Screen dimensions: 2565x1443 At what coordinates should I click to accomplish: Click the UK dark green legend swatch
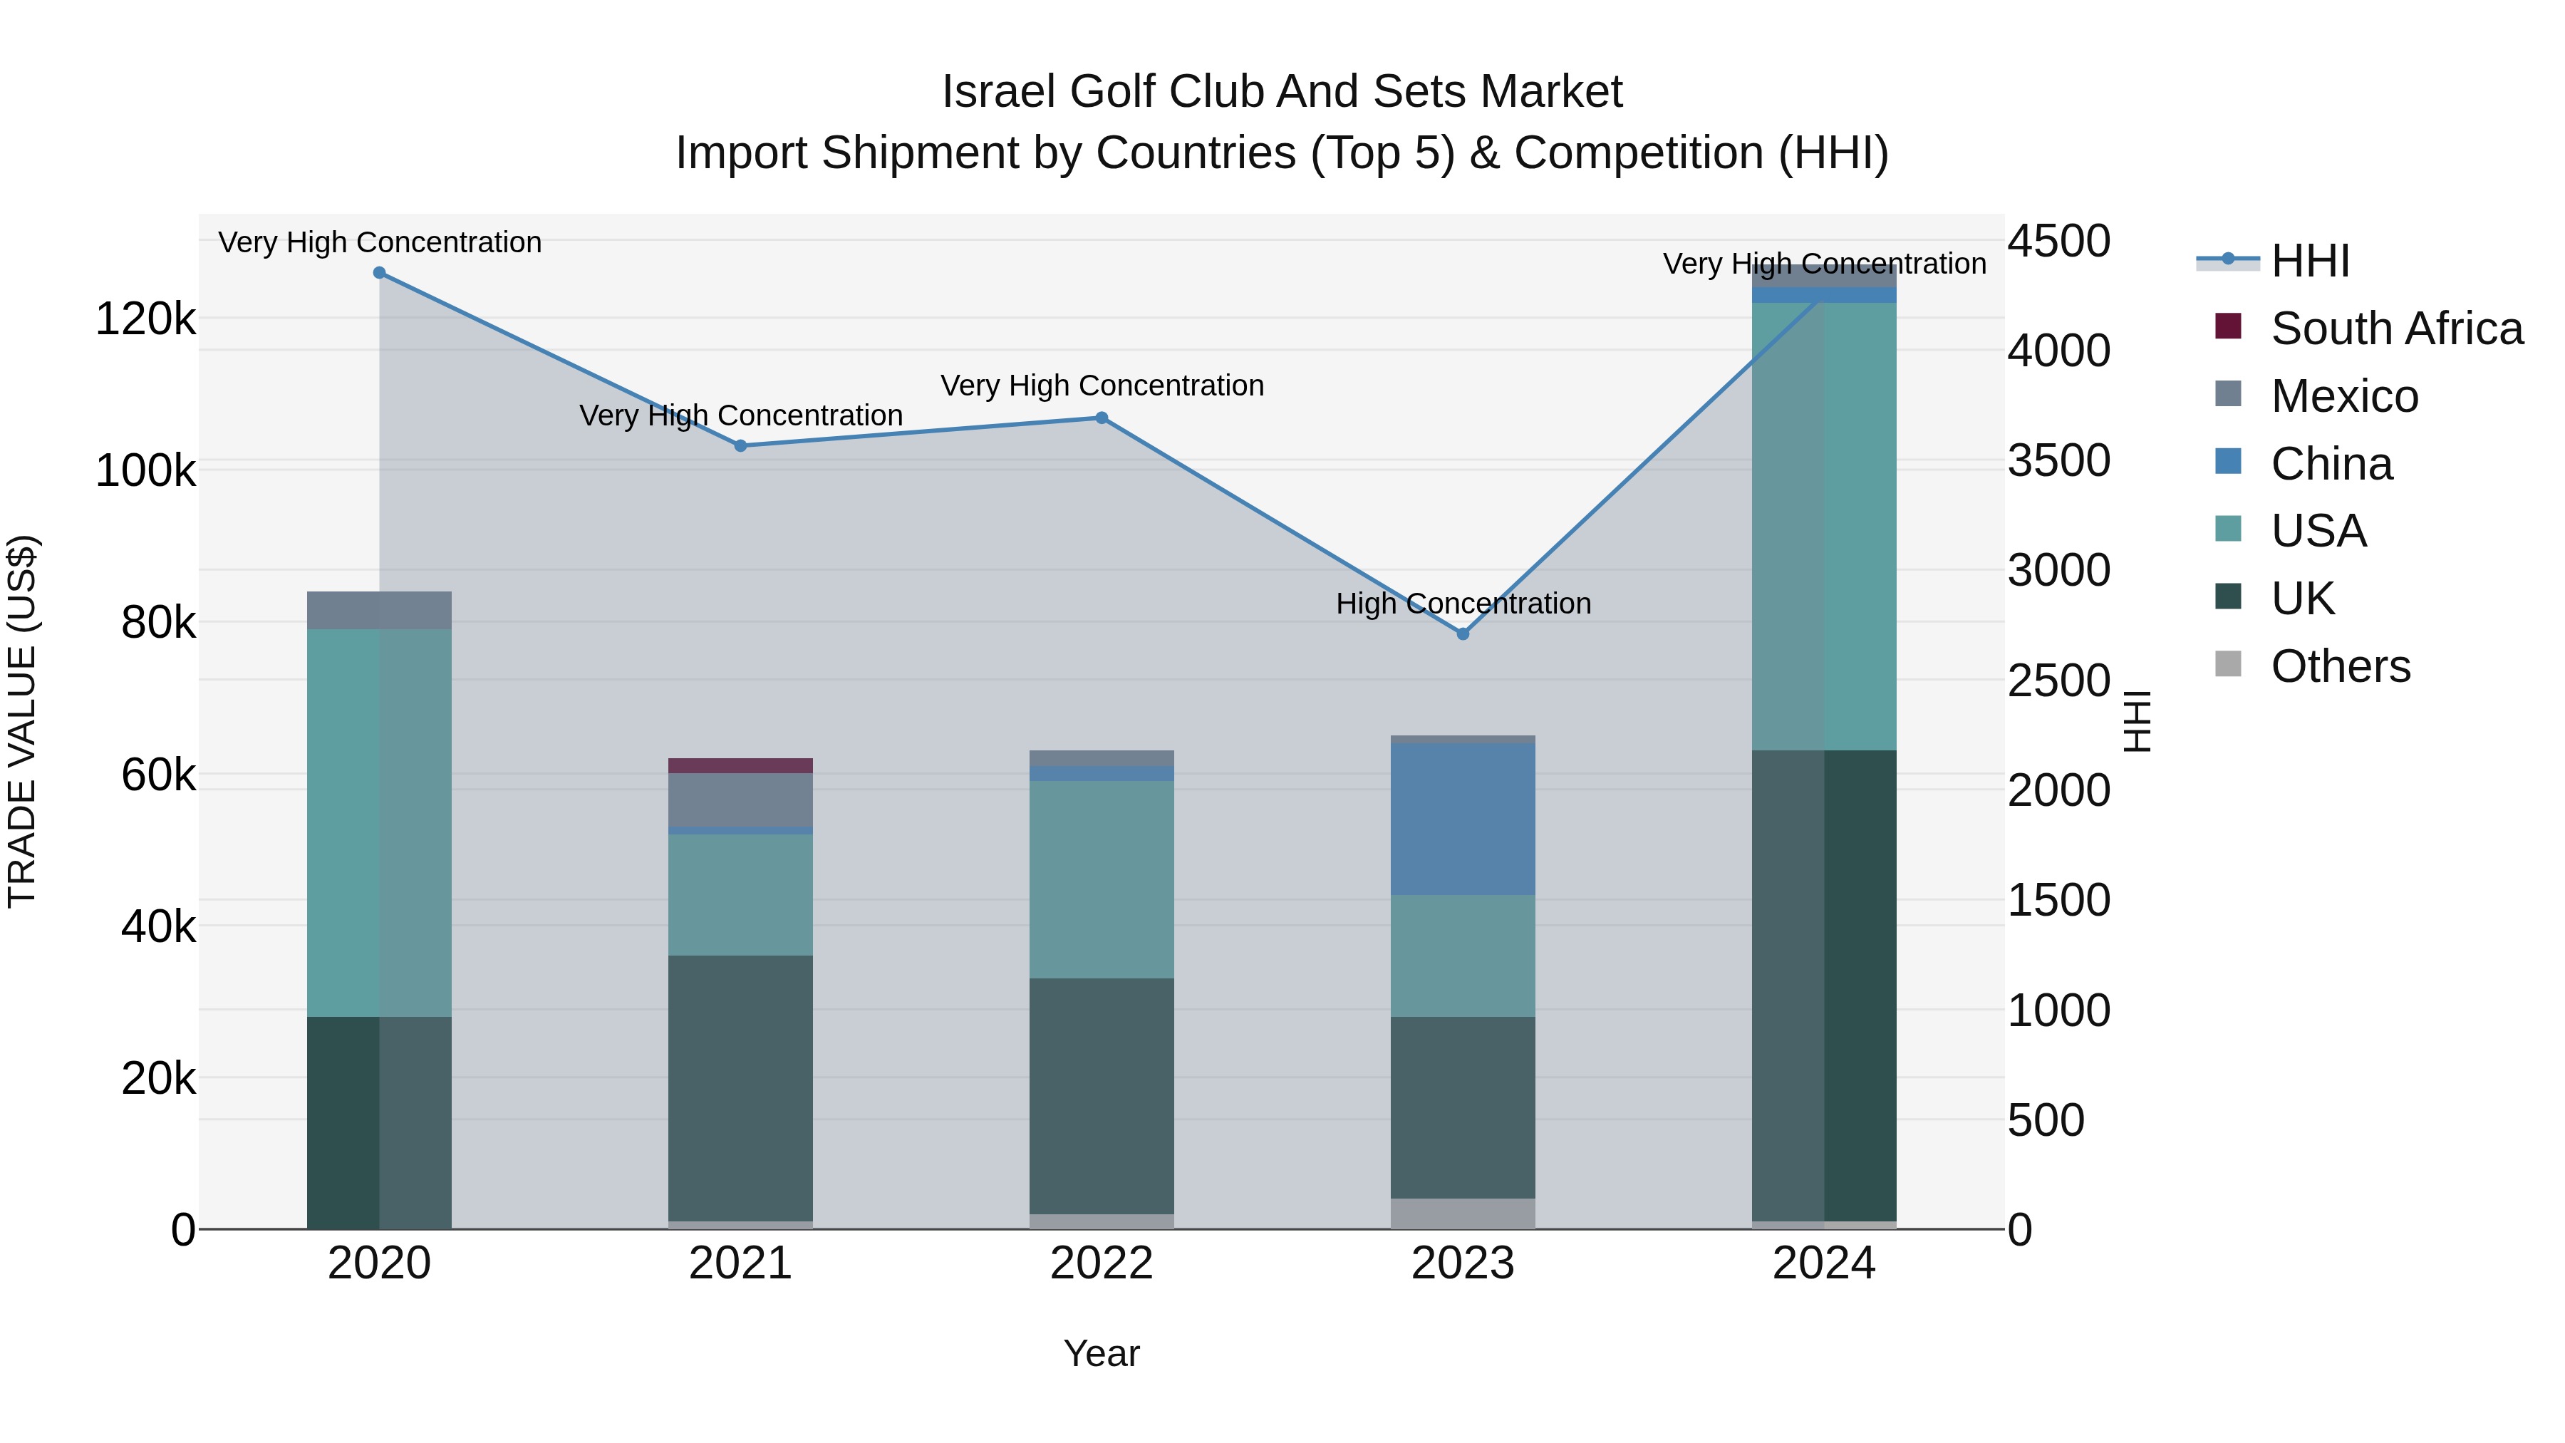[2229, 596]
